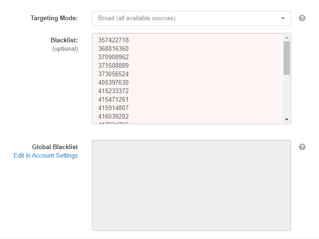Click blacklist entry 373056524

(x=114, y=74)
